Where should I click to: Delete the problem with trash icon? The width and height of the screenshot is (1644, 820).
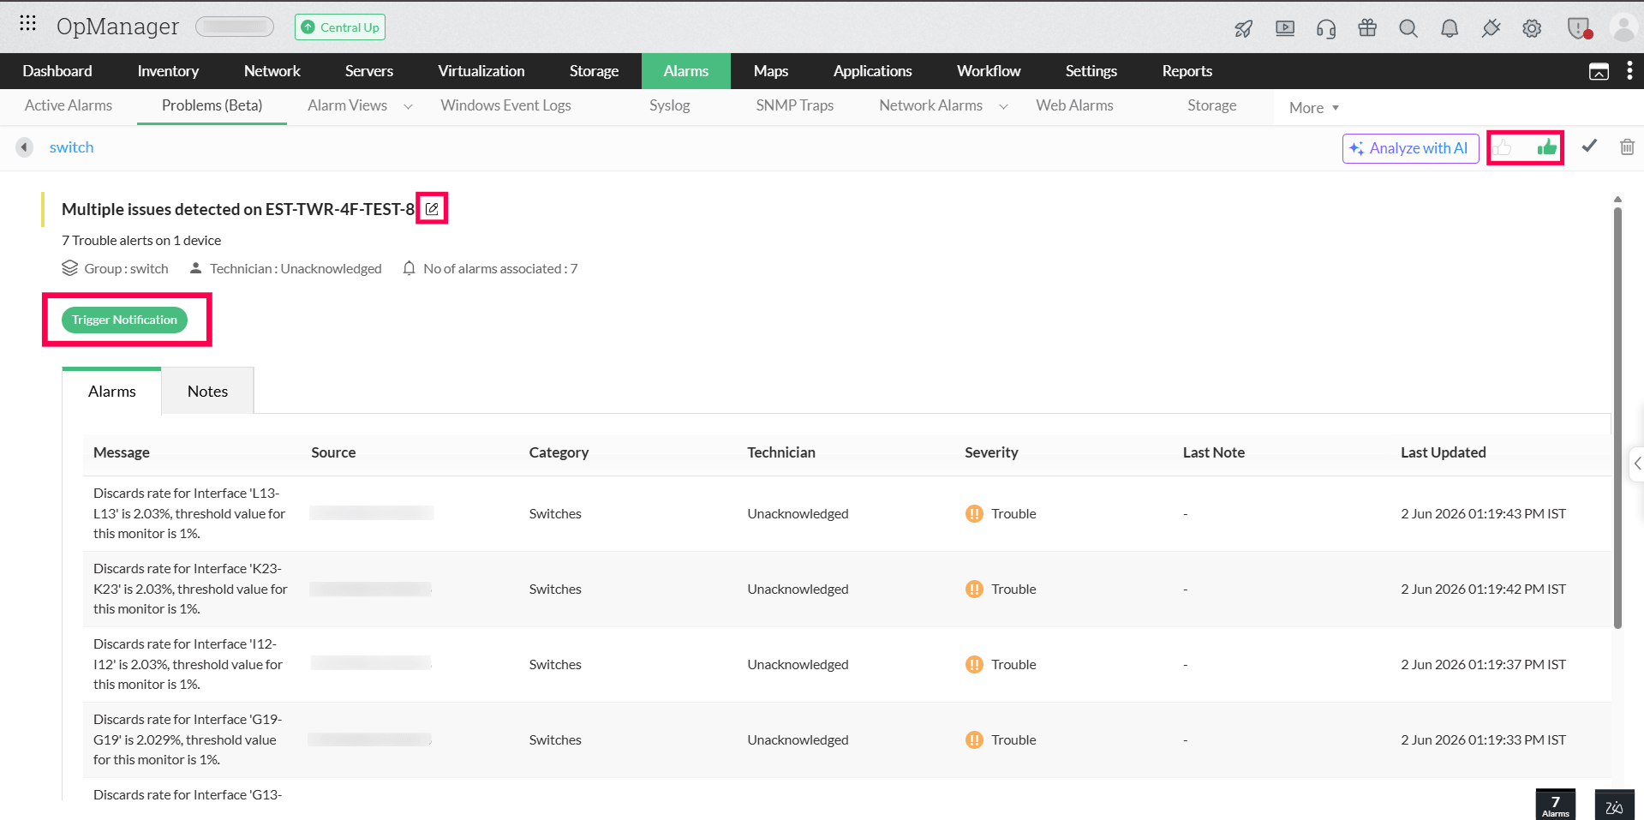pyautogui.click(x=1627, y=147)
